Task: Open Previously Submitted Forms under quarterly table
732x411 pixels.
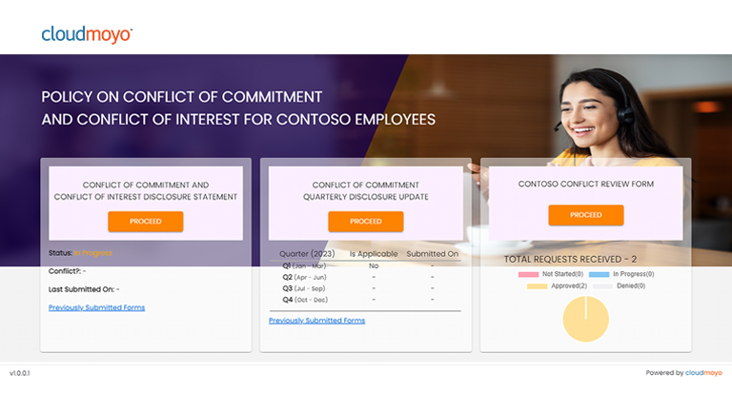Action: point(317,321)
